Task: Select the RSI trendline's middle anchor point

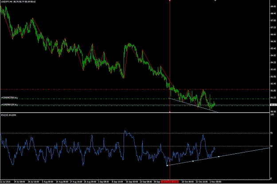Action: tap(193, 161)
